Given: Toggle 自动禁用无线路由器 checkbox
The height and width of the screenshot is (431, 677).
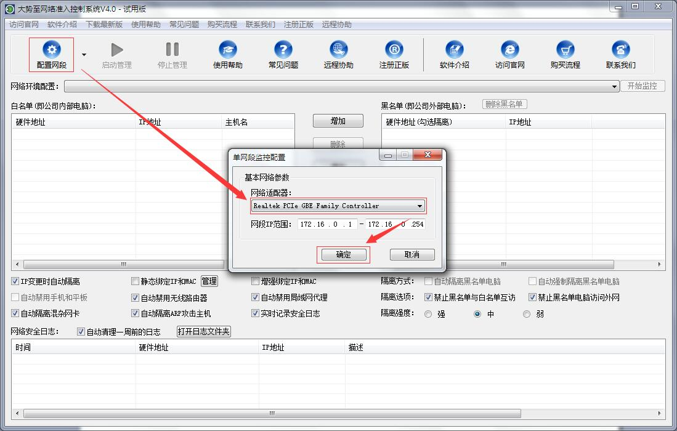Looking at the screenshot, I should [135, 297].
